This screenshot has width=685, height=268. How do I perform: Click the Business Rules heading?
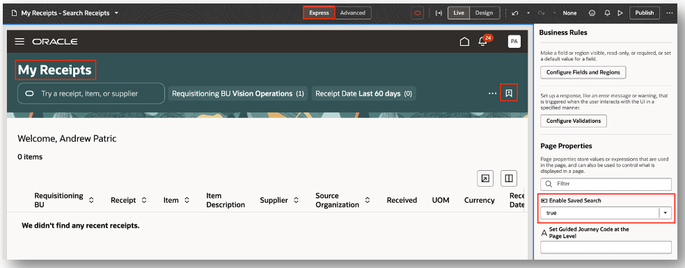[563, 32]
